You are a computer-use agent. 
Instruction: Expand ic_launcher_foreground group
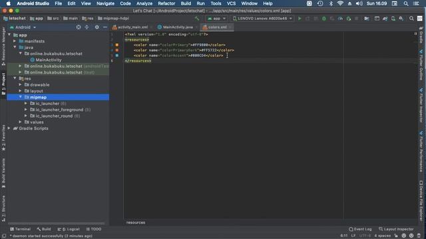[26, 110]
